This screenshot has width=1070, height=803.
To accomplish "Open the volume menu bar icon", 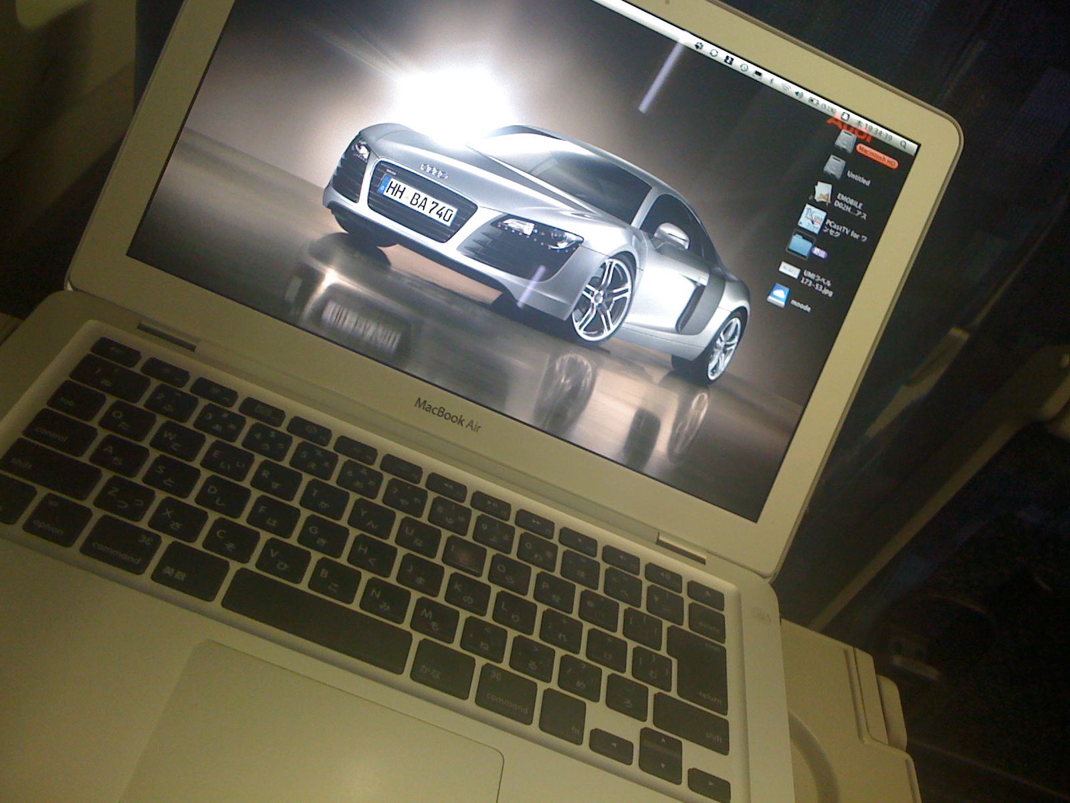I will coord(799,94).
